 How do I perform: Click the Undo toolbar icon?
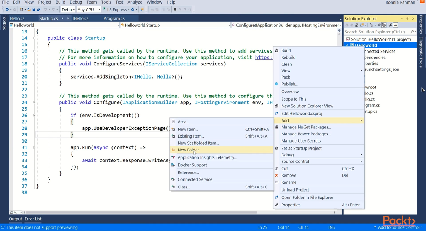(x=45, y=10)
